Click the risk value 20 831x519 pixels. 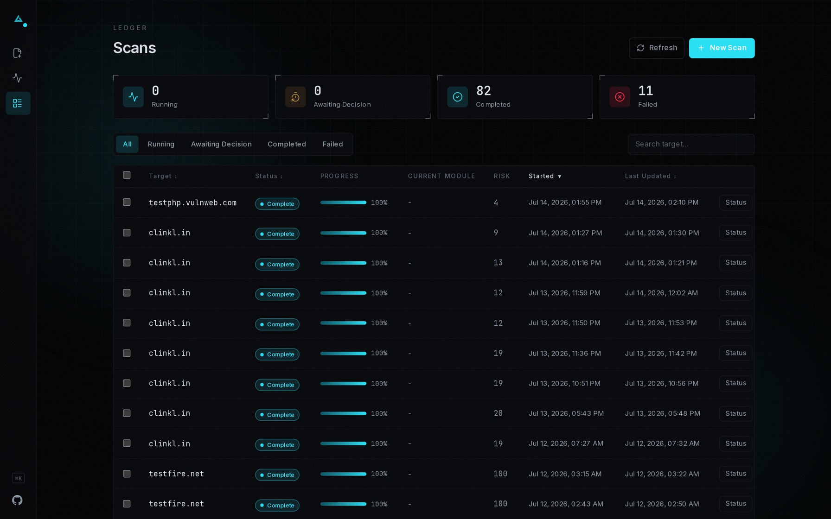pos(498,413)
